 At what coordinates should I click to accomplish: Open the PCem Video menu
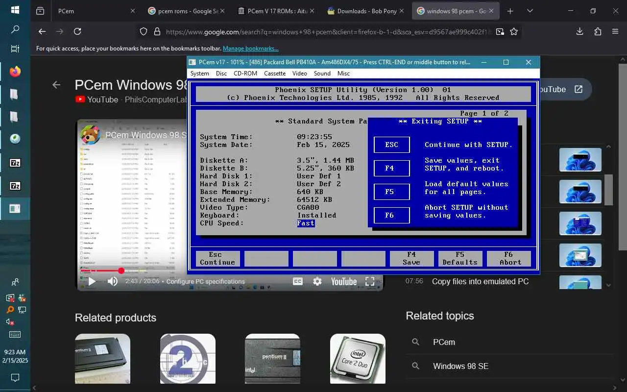click(300, 73)
